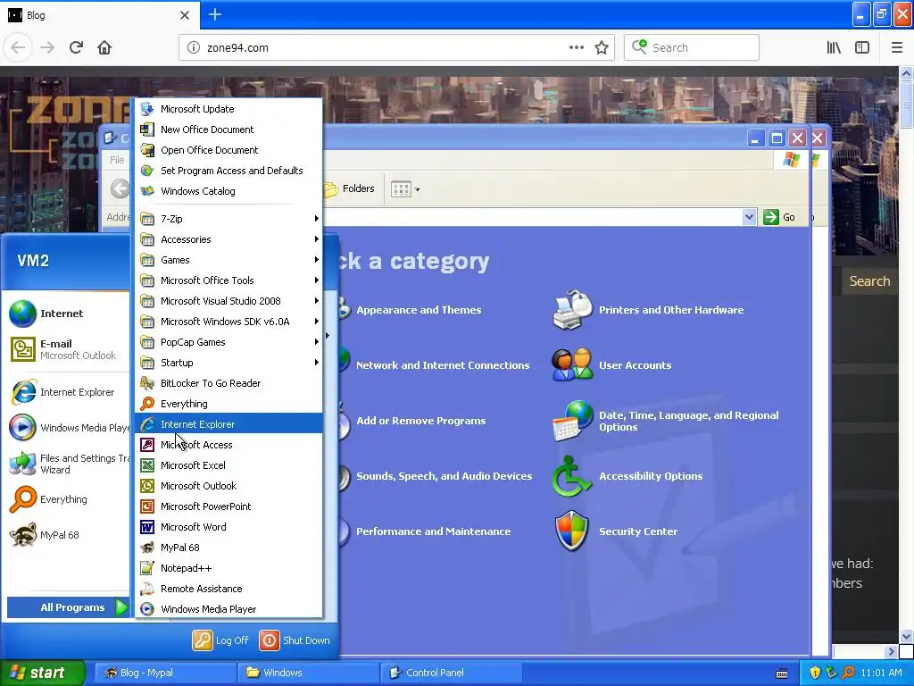The image size is (914, 686).
Task: Click All Programs button
Action: pos(68,607)
